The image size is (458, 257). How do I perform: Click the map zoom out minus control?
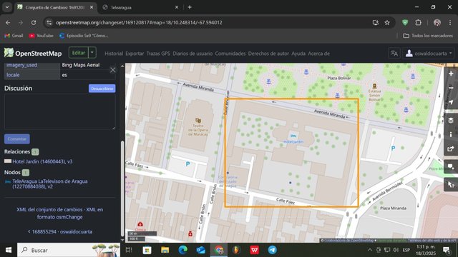tap(451, 88)
